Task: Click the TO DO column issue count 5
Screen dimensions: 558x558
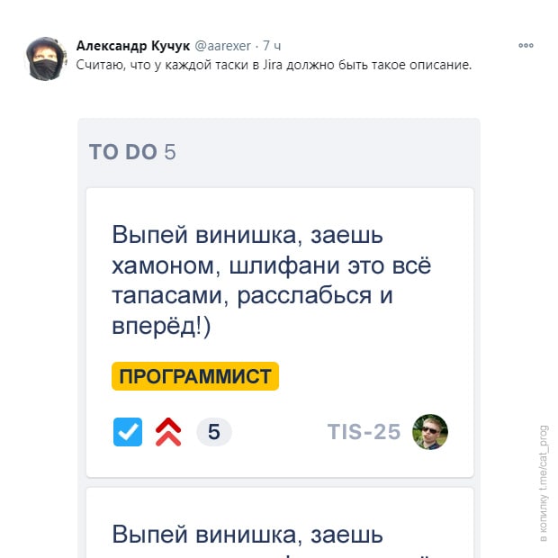Action: pyautogui.click(x=170, y=152)
